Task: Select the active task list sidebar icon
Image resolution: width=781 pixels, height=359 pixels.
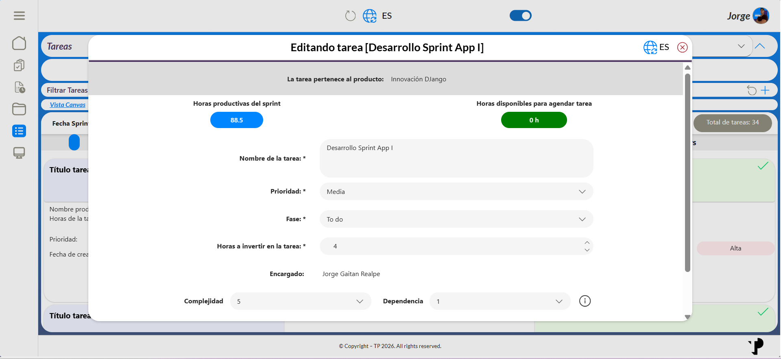Action: pos(19,131)
